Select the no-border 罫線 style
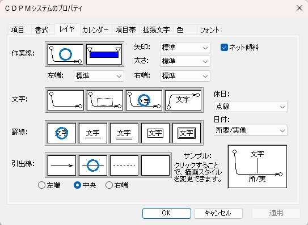Viewport: 308px width, 225px height. [x=62, y=133]
